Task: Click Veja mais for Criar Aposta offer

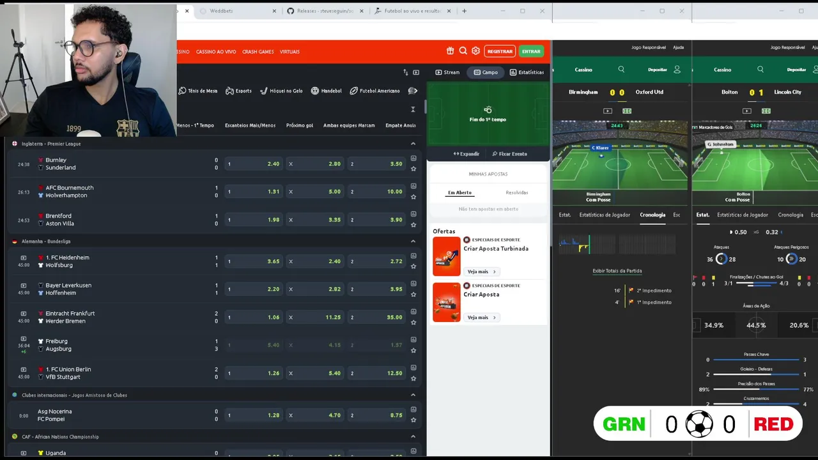Action: coord(481,318)
